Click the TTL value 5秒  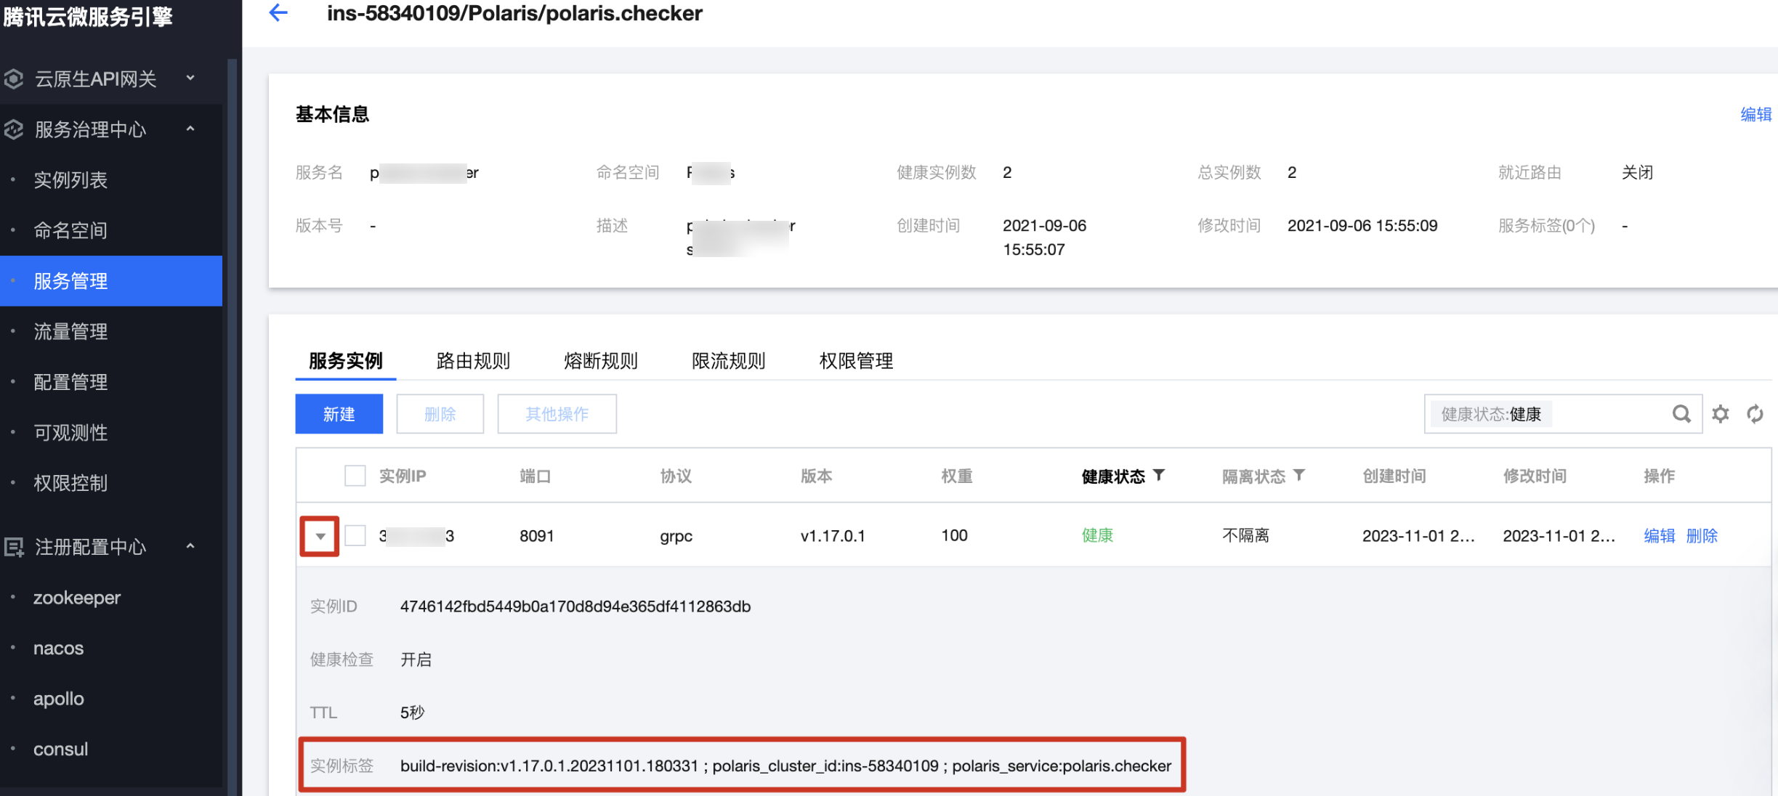pos(412,712)
